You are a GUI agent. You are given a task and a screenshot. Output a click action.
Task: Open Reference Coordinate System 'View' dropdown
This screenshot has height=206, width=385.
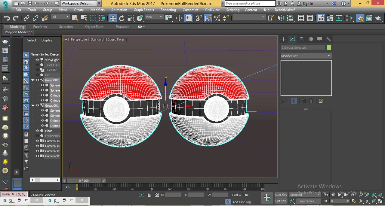pyautogui.click(x=154, y=17)
